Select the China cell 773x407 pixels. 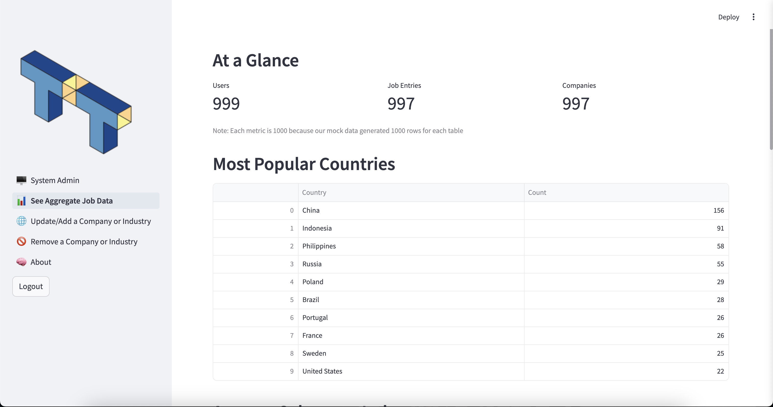411,210
